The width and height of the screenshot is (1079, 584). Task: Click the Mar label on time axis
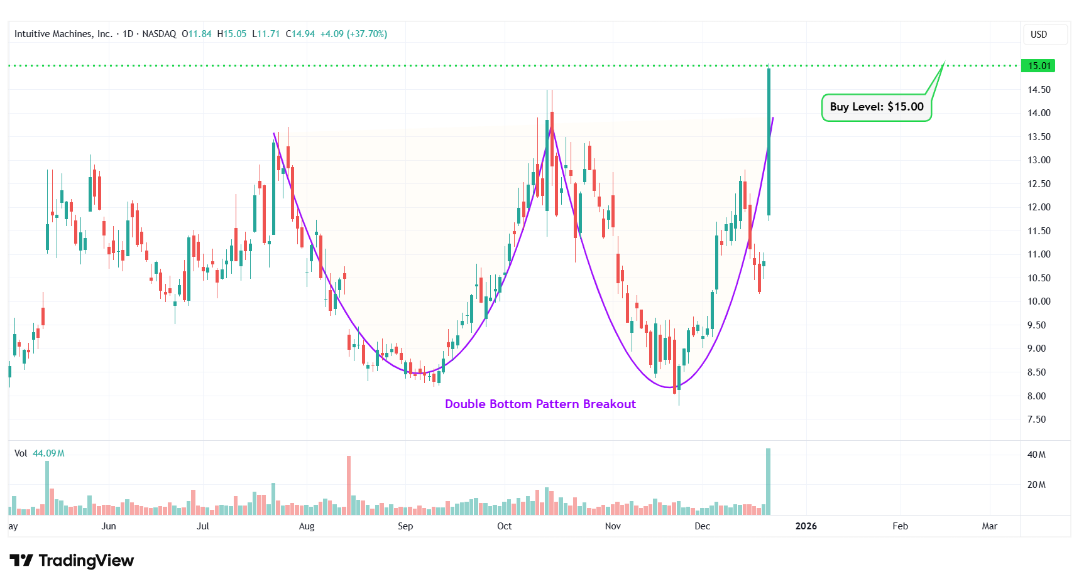(x=989, y=526)
